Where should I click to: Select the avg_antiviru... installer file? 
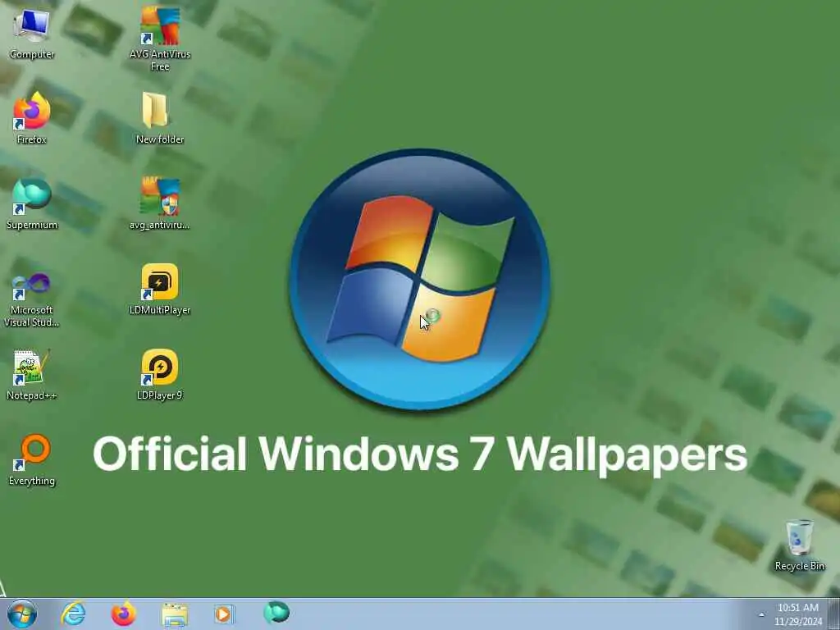tap(160, 203)
